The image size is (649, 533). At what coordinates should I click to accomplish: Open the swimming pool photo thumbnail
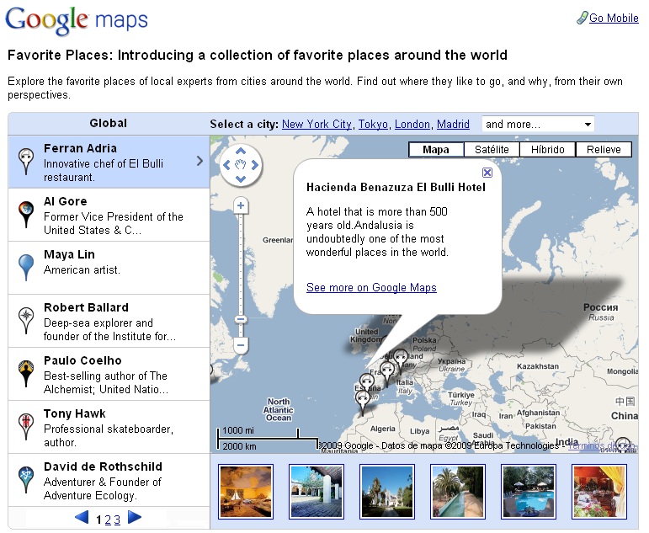point(528,491)
